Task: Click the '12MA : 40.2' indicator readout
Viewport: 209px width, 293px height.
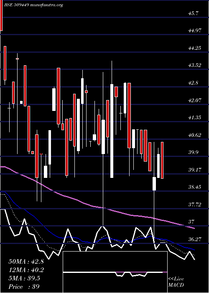Action: coord(26,270)
